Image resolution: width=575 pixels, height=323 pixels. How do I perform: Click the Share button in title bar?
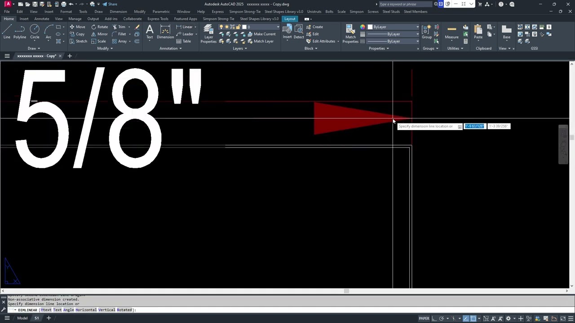tap(110, 4)
